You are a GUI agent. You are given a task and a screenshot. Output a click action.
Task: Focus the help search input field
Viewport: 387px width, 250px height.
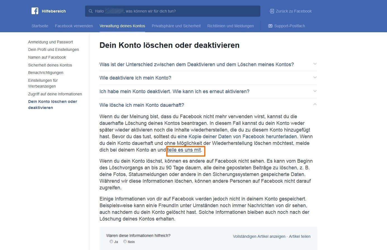pos(173,11)
